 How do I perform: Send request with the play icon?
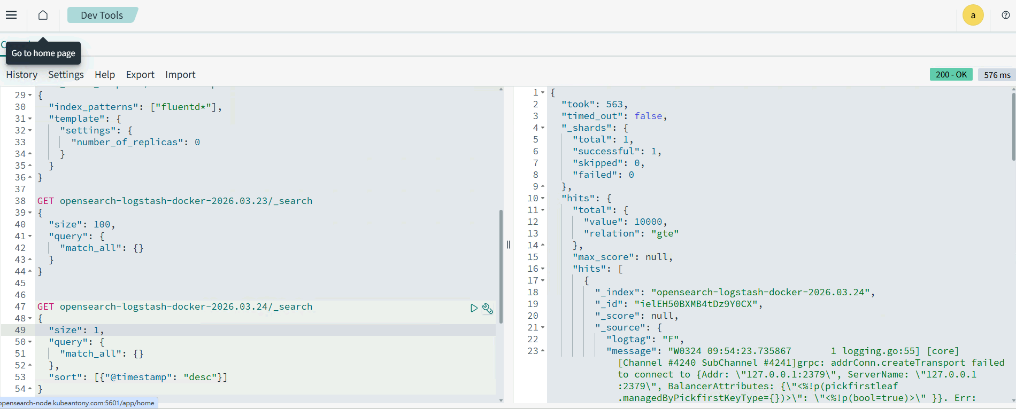click(x=474, y=308)
